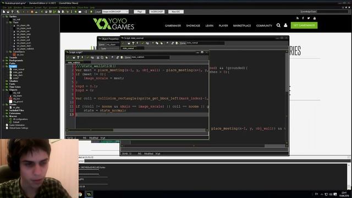
Task: Click the script7 horizontal scrollbar
Action: coord(137,130)
